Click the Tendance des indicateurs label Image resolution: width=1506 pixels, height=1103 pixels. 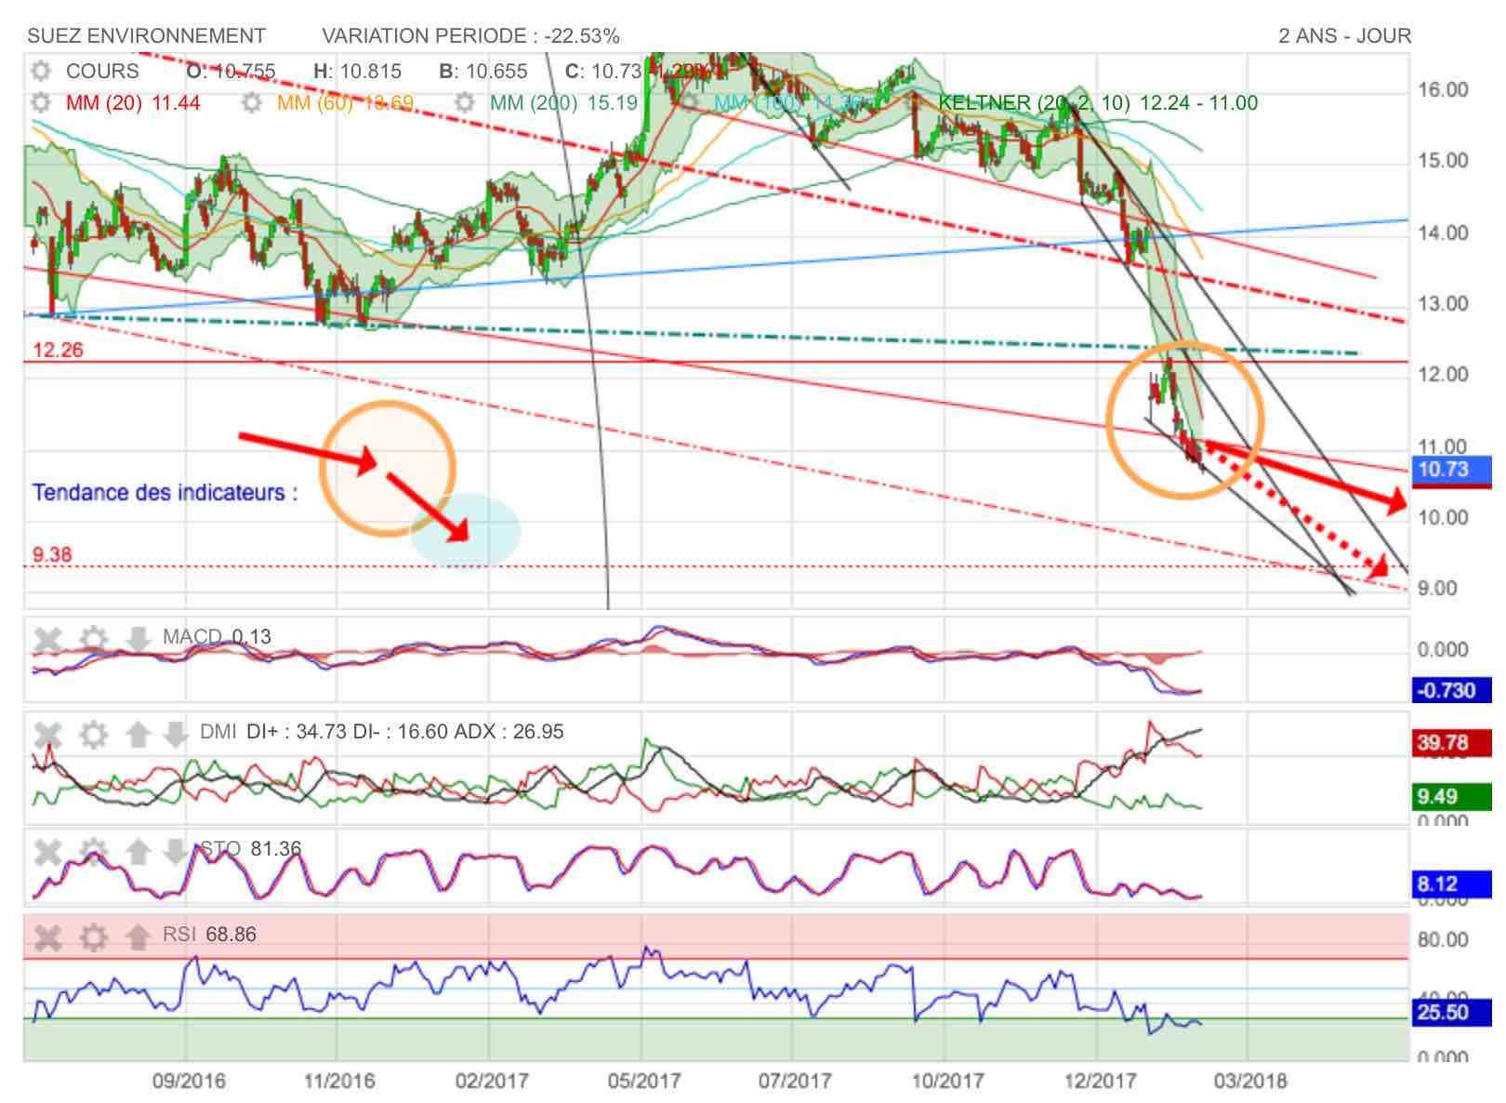(165, 492)
